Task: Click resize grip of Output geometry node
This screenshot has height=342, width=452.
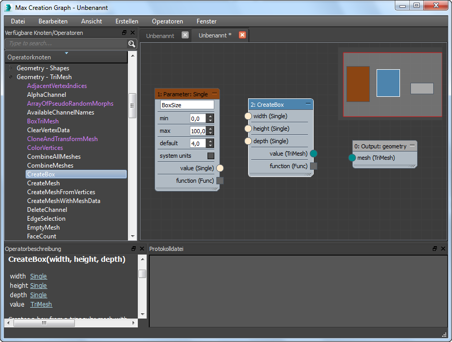Action: click(412, 166)
